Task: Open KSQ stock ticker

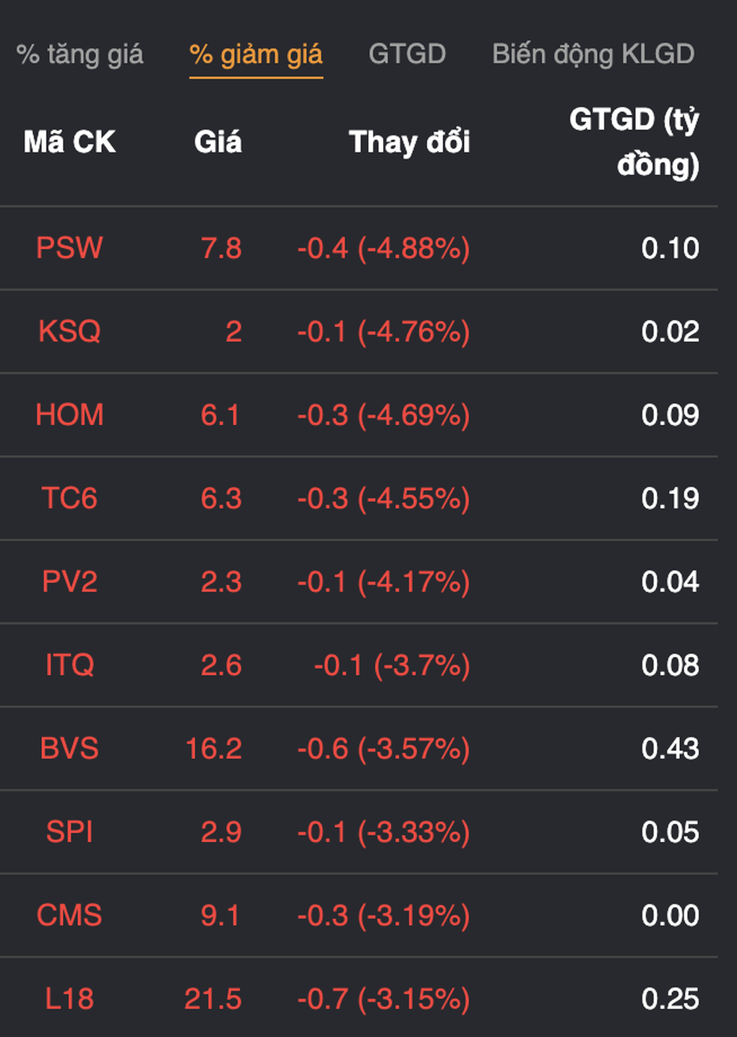Action: click(69, 332)
